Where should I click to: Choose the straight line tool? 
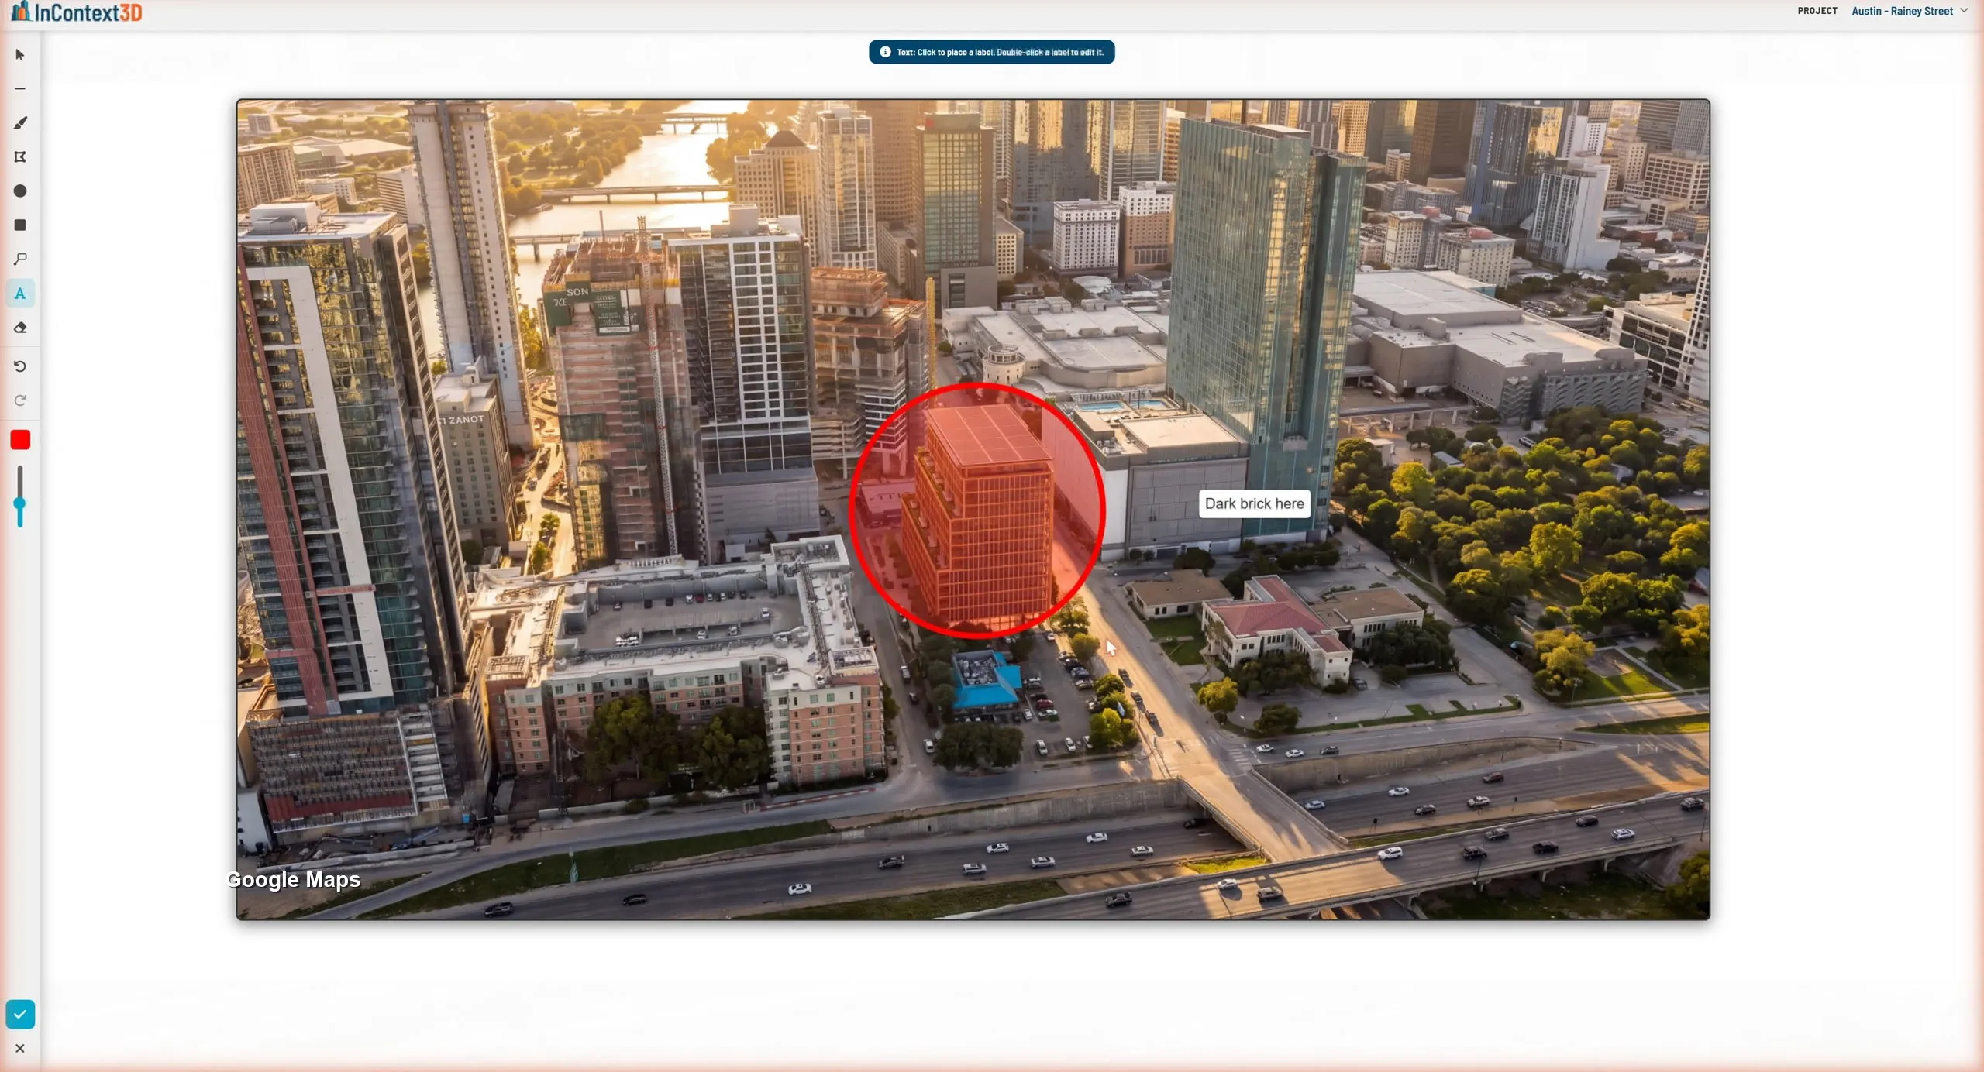20,89
